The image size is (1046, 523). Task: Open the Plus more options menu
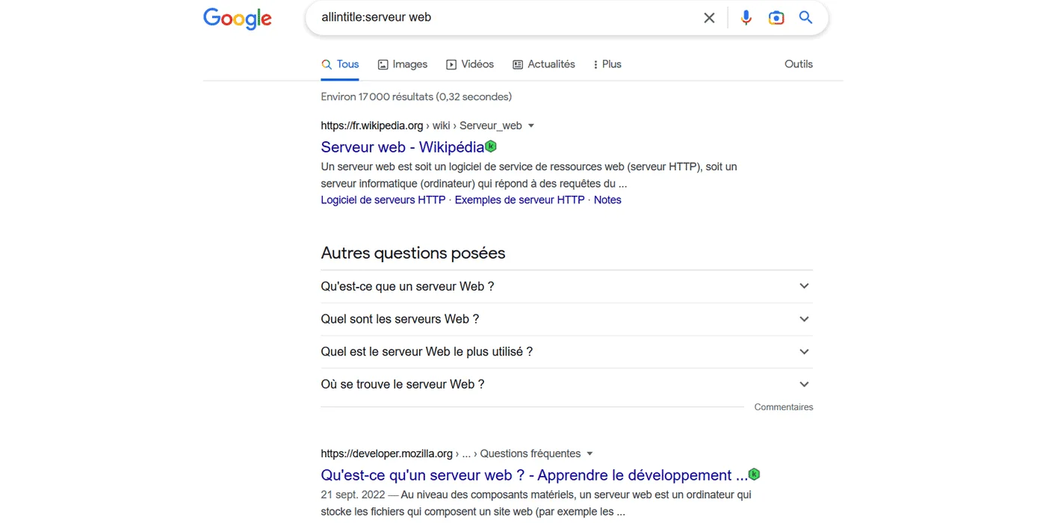[607, 64]
